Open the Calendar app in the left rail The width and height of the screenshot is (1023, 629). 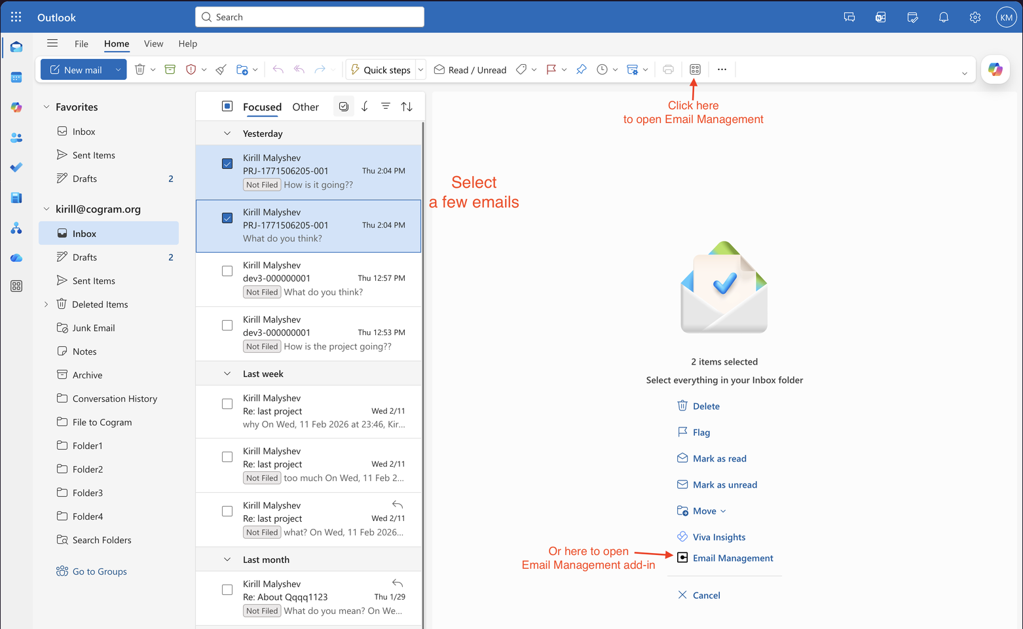coord(16,77)
